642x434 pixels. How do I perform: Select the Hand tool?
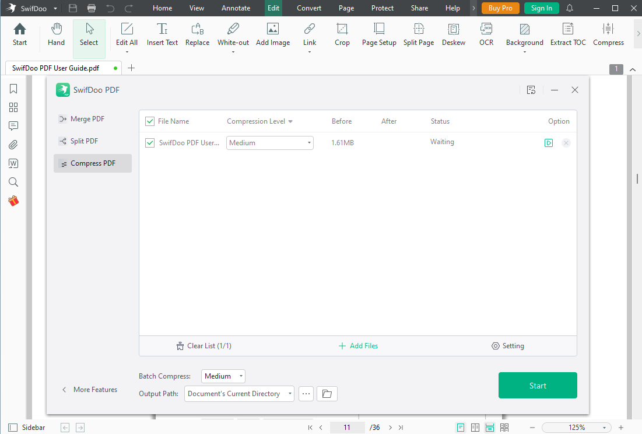click(x=56, y=34)
